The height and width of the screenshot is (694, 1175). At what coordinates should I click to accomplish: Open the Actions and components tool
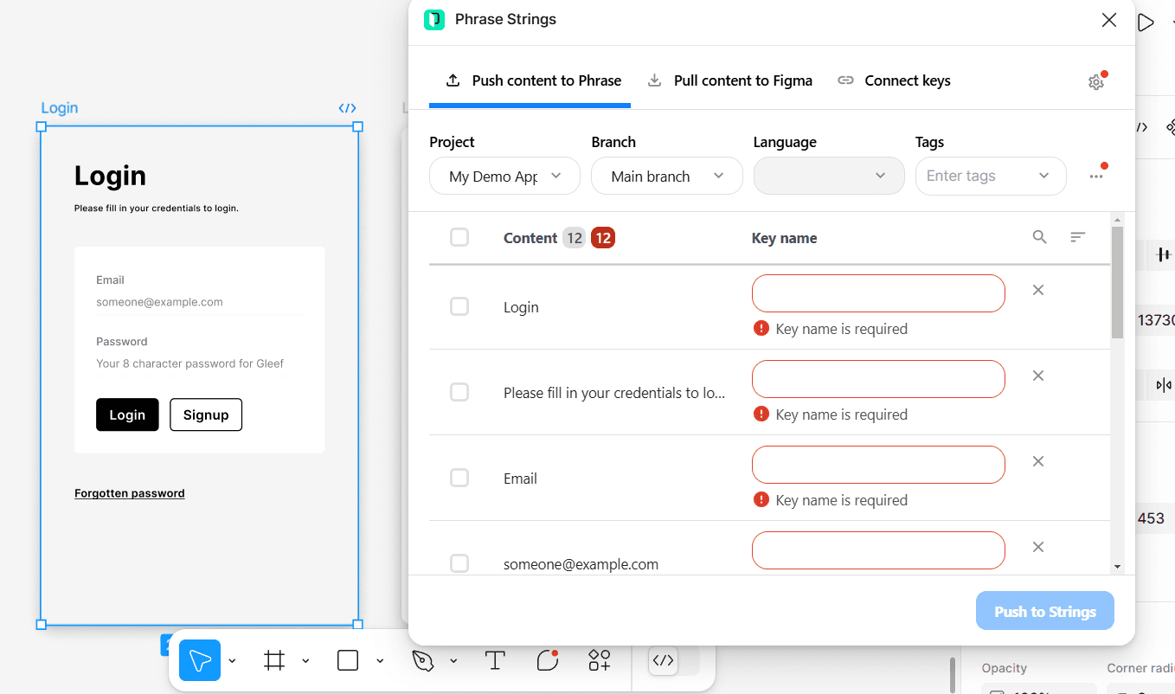pos(600,661)
